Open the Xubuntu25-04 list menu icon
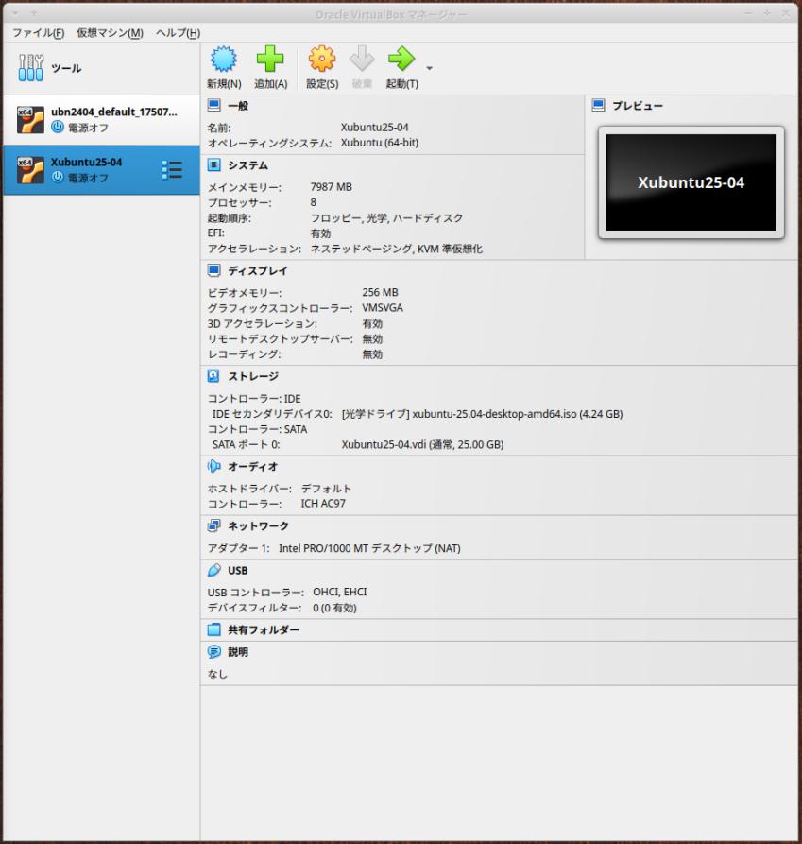 coord(172,169)
